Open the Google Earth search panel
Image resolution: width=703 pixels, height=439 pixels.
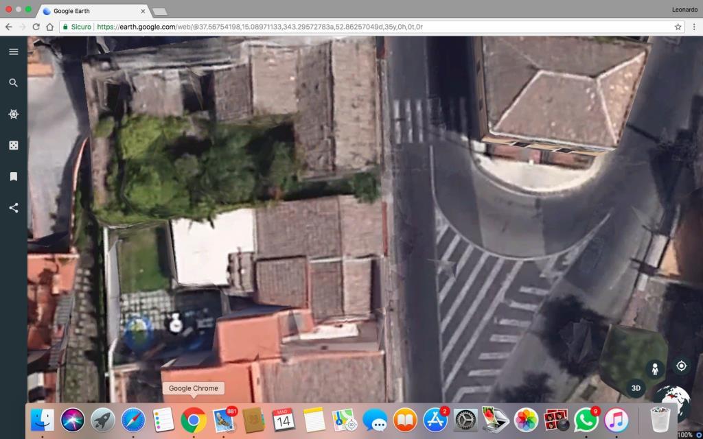point(14,82)
